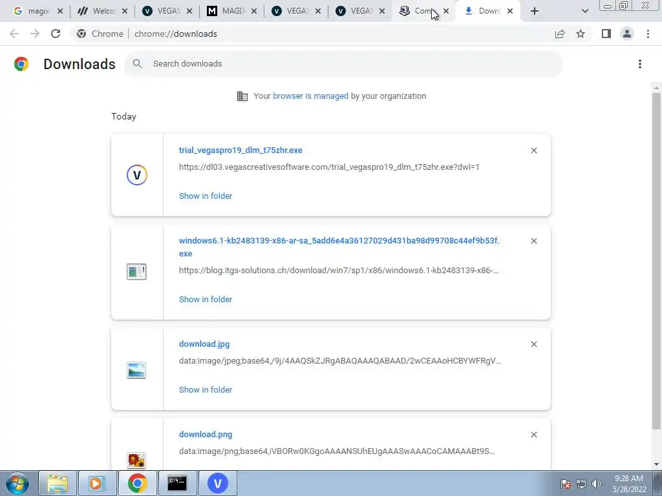The image size is (662, 496).
Task: Toggle the side panel icon
Action: coord(606,34)
